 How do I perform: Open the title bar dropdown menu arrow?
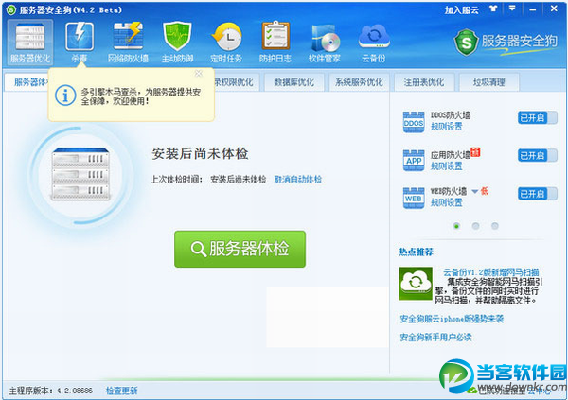coord(512,8)
